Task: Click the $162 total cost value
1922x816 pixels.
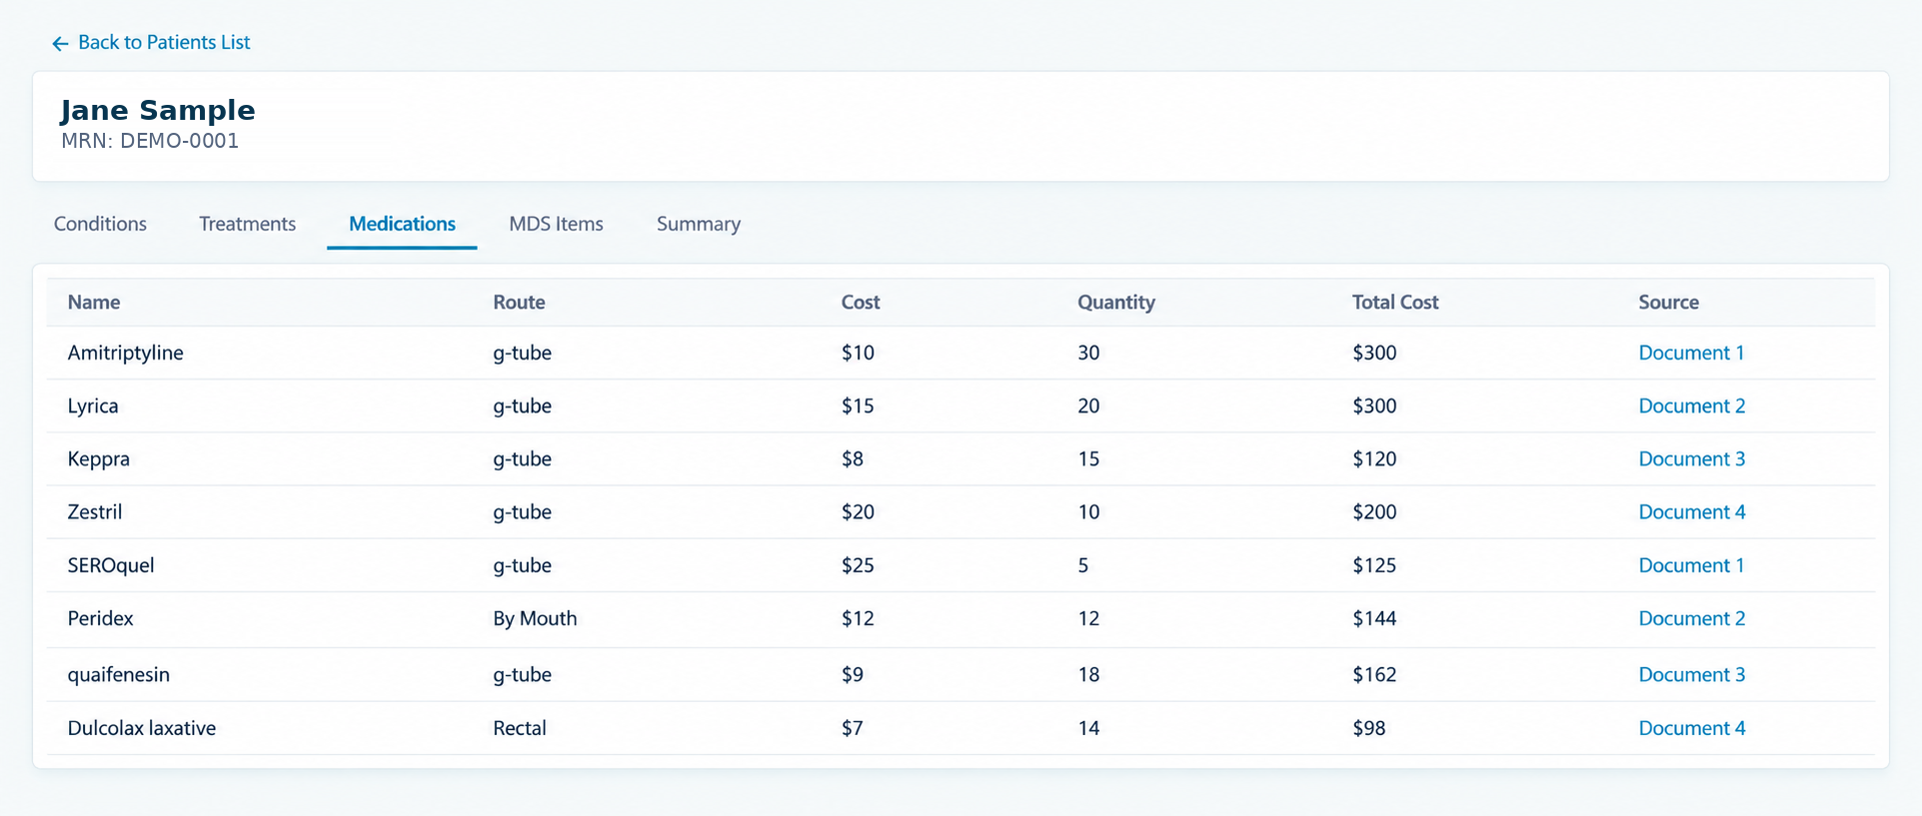Action: coord(1374,674)
